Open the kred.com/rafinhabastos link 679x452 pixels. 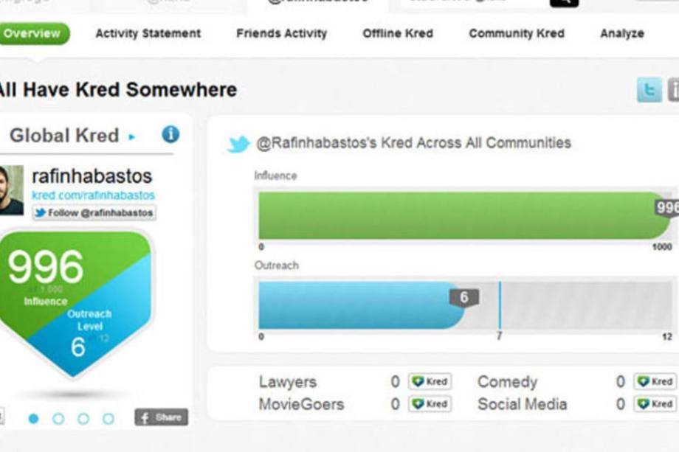(x=93, y=195)
